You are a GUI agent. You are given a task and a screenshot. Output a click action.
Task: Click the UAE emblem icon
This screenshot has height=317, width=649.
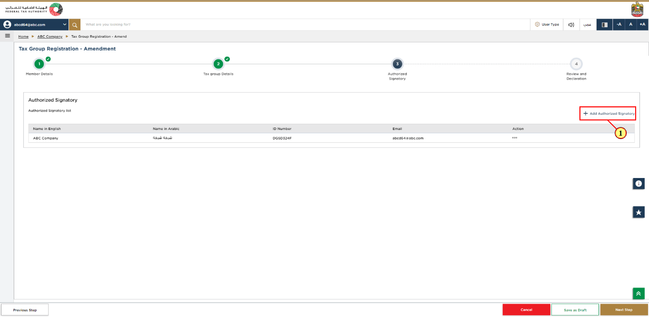point(637,10)
